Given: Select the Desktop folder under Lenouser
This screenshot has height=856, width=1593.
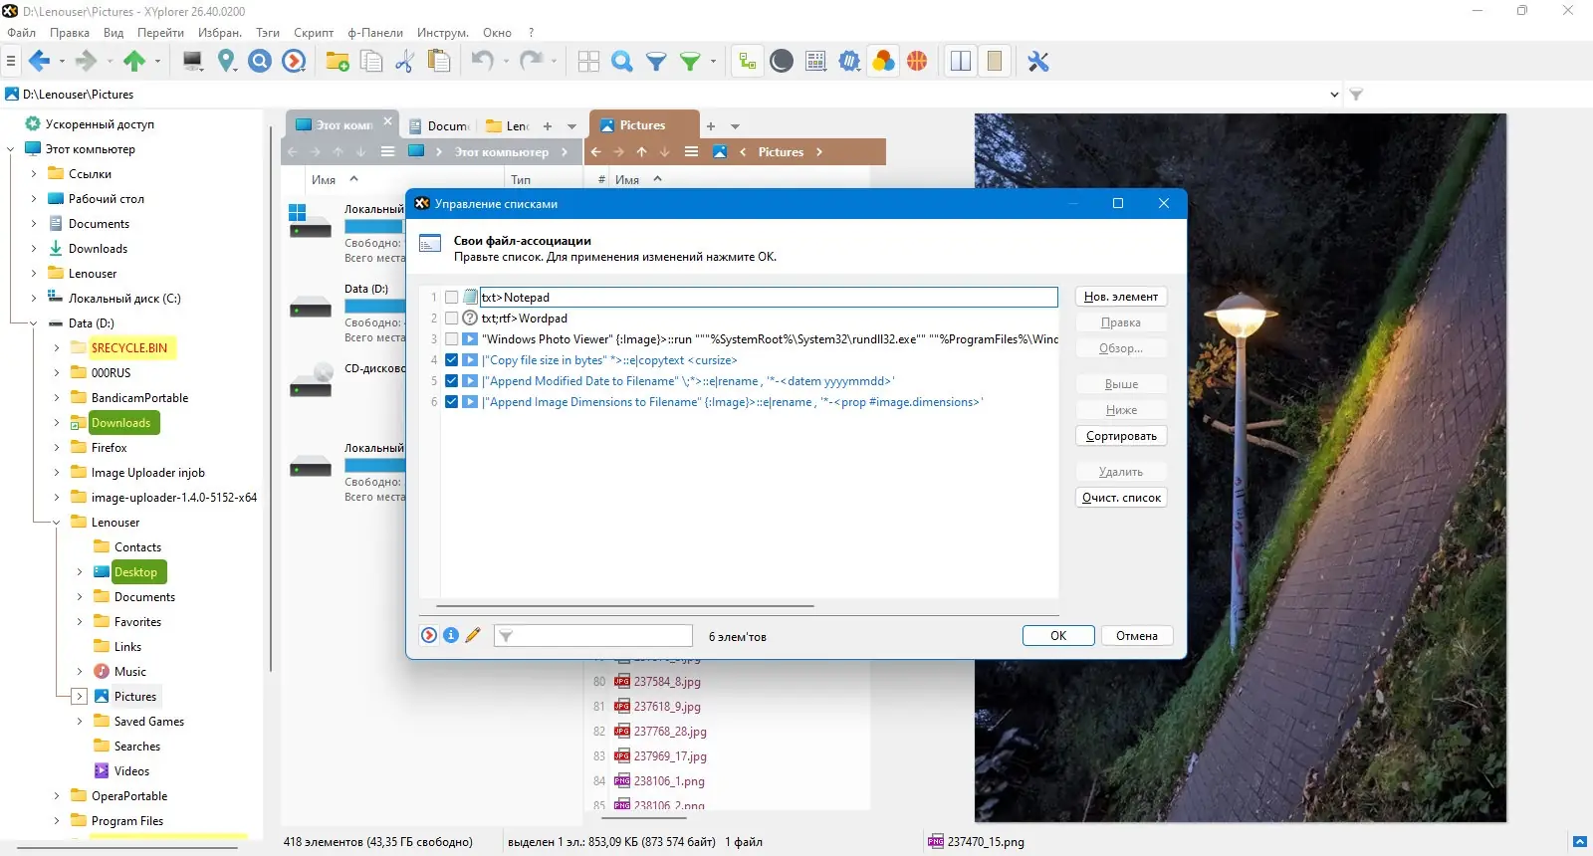Looking at the screenshot, I should tap(135, 572).
